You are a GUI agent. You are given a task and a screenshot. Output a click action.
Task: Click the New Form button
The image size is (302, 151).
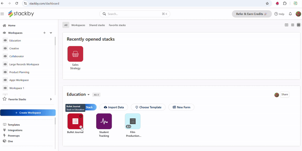tap(181, 107)
